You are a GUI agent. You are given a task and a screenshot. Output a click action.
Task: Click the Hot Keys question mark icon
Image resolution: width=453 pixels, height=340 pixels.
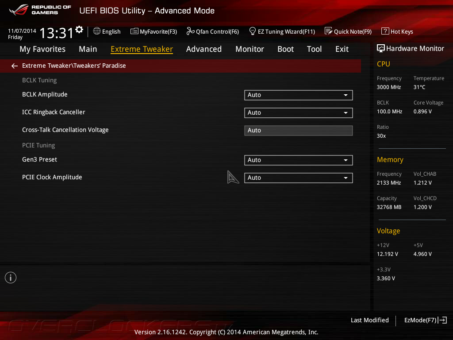coord(385,31)
